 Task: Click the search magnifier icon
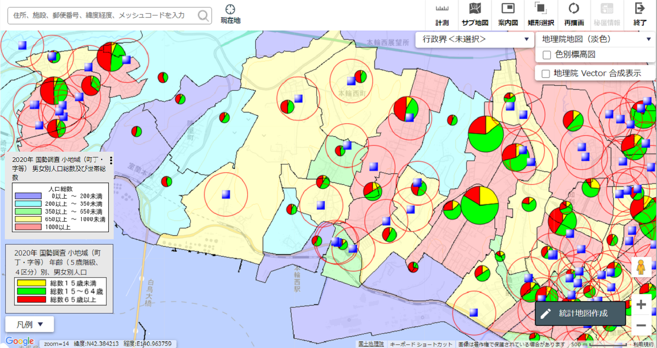click(x=203, y=16)
